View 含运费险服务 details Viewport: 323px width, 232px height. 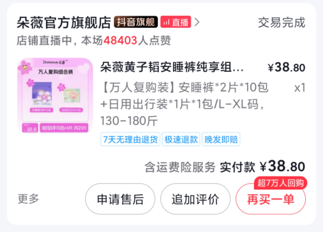click(x=180, y=167)
